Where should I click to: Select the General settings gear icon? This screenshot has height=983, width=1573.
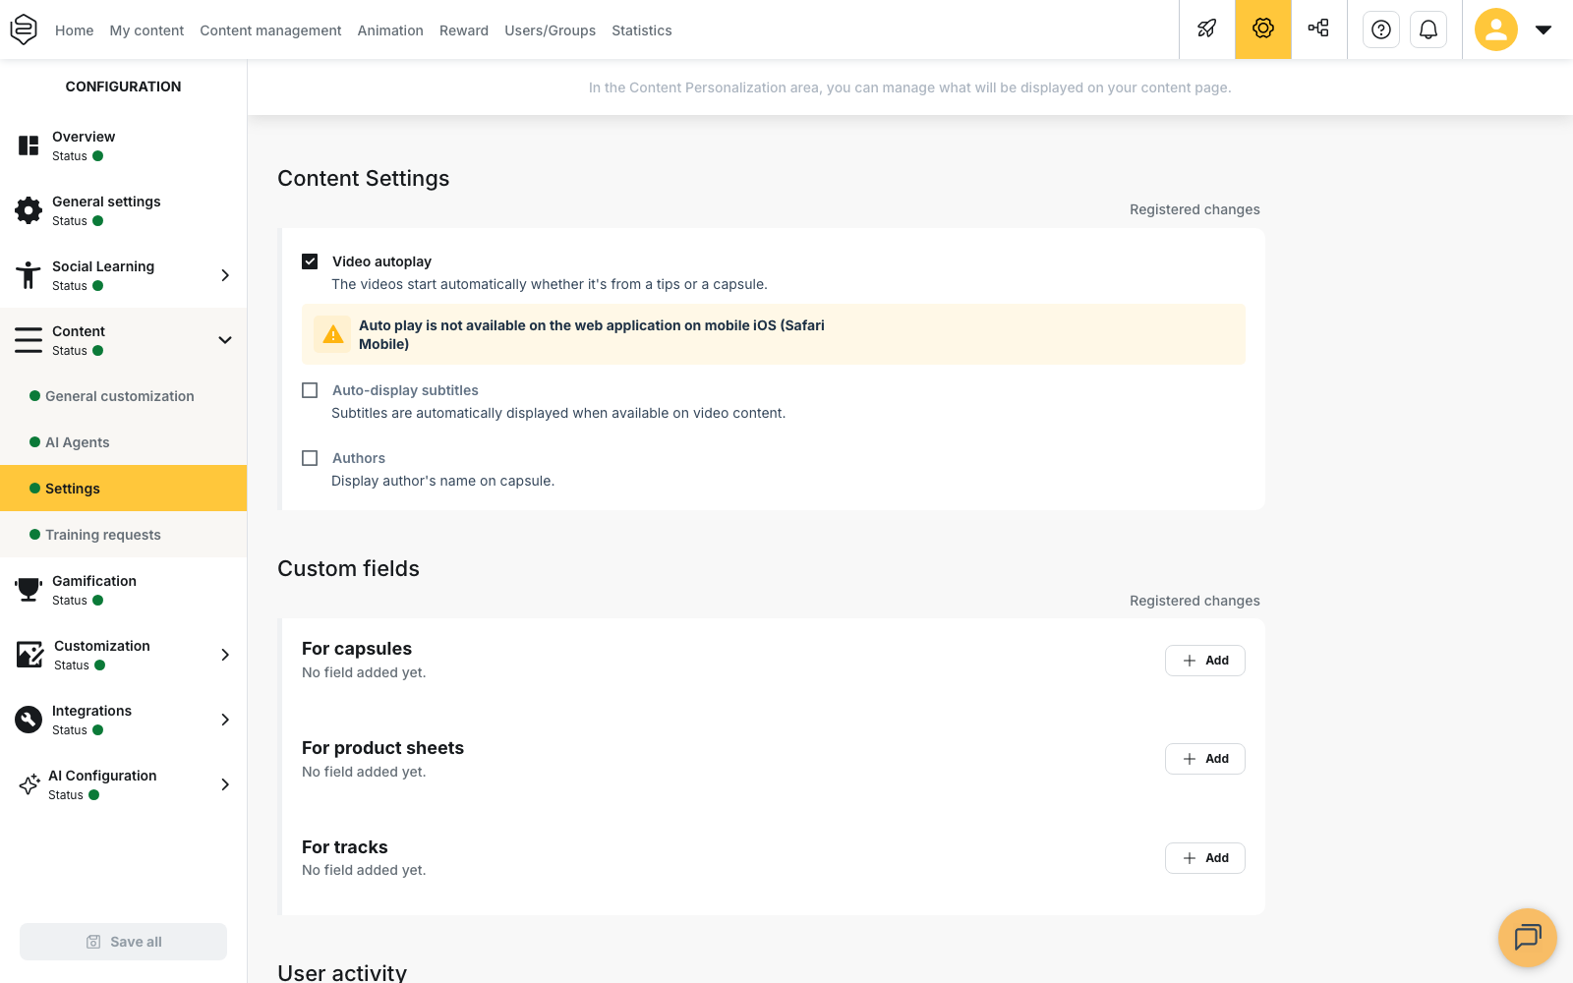click(29, 210)
